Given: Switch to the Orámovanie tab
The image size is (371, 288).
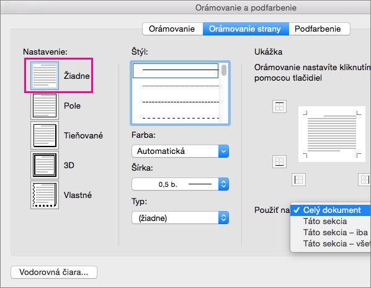Looking at the screenshot, I should [172, 29].
